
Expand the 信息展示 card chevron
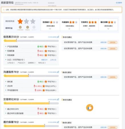tap(50, 29)
